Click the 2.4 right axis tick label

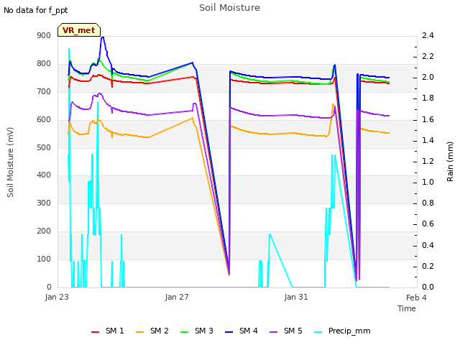click(x=428, y=35)
